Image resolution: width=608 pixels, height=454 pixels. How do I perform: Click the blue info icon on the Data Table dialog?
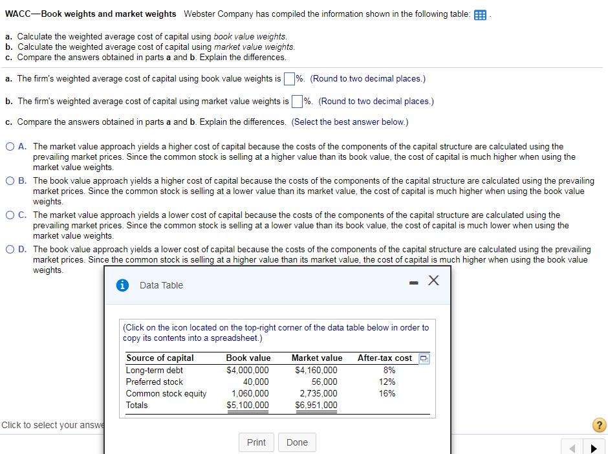click(123, 285)
